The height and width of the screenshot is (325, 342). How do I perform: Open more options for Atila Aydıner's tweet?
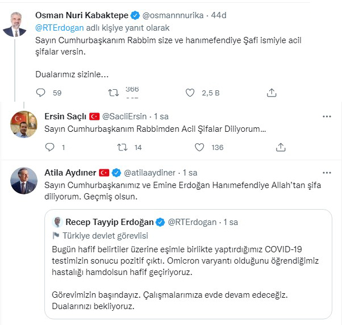[327, 173]
